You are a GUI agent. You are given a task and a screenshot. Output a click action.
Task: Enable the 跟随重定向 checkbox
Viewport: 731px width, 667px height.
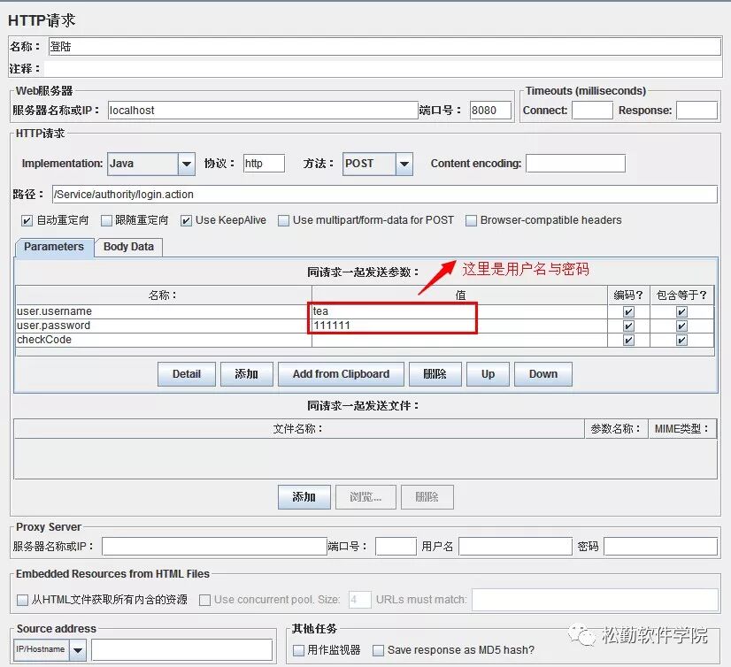point(107,220)
